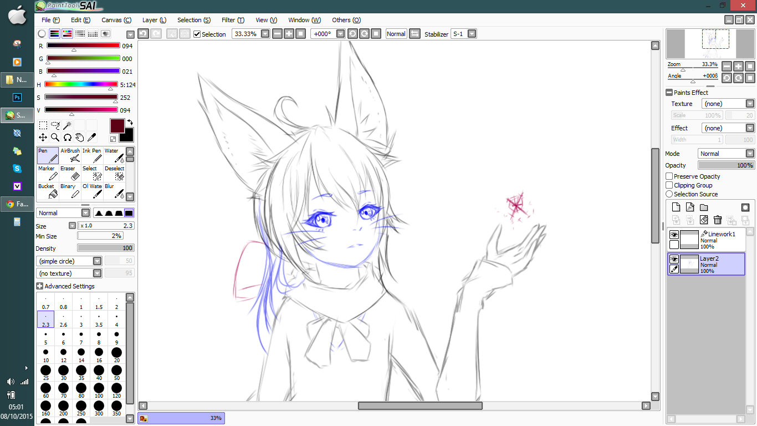The height and width of the screenshot is (426, 757).
Task: Create a new layer folder
Action: click(704, 207)
